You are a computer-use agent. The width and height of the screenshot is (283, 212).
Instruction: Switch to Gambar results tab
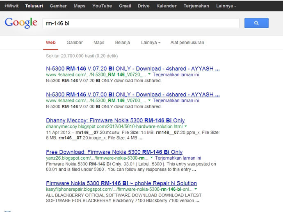[x=75, y=43]
